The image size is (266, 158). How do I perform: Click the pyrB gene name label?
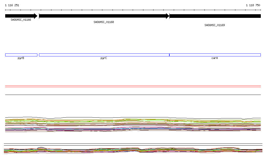pos(21,58)
